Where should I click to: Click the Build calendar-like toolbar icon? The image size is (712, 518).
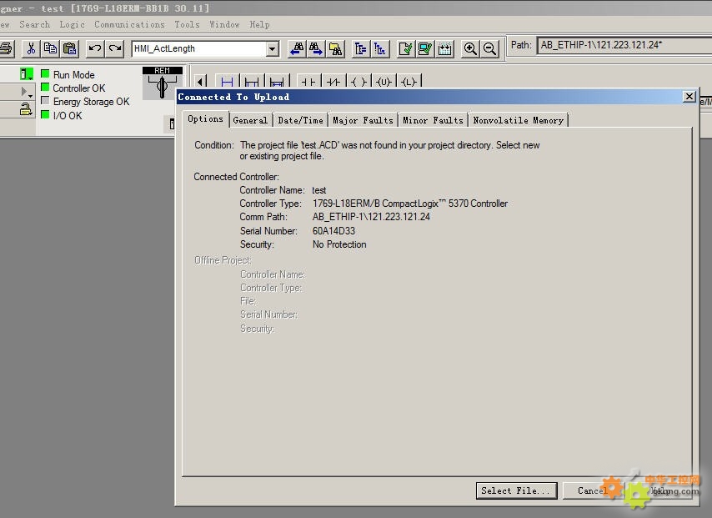(x=444, y=48)
